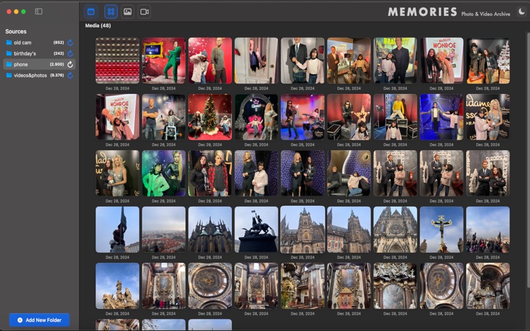Refresh the birthday's folder
Image resolution: width=530 pixels, height=331 pixels.
click(70, 54)
